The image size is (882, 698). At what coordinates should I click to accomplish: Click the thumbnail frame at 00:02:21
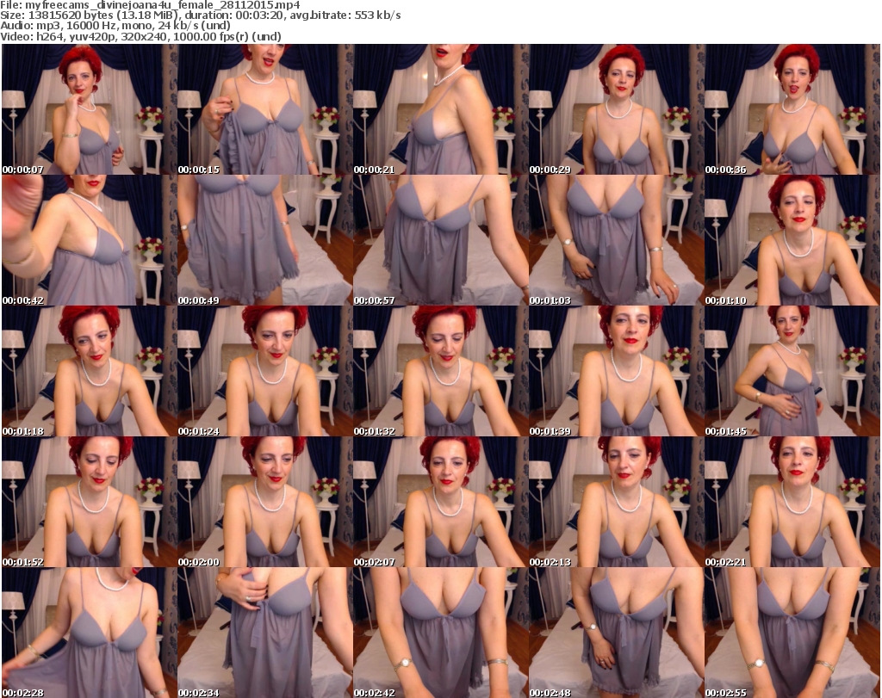tap(792, 502)
